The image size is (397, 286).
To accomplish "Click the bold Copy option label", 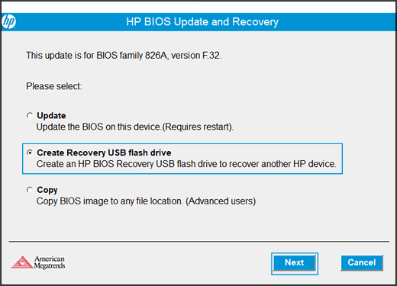I will 47,190.
